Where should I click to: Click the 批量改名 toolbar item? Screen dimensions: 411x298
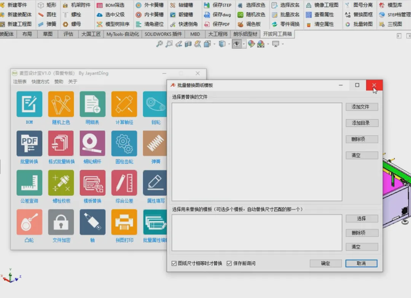[286, 15]
